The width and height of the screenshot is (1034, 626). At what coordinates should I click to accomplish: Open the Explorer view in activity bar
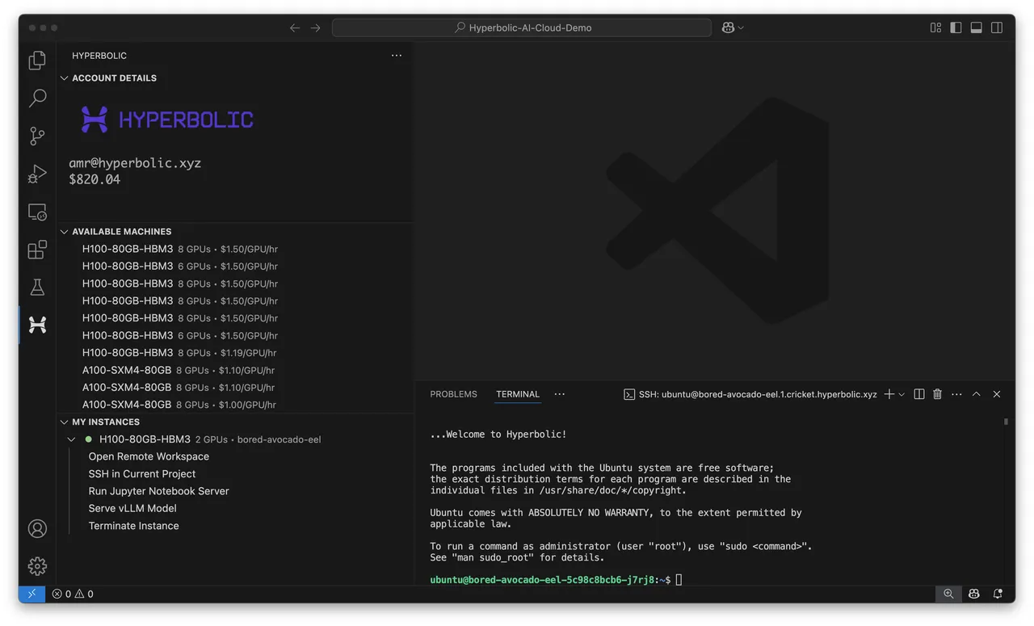(37, 61)
